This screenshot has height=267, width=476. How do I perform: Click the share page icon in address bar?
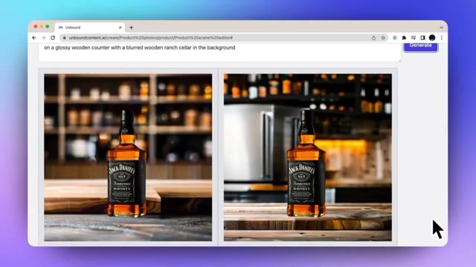click(373, 38)
